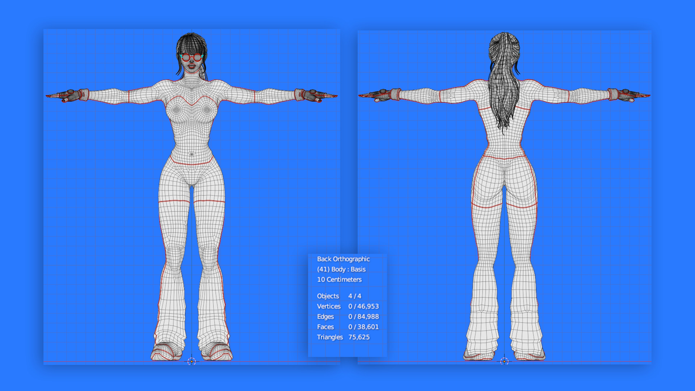Click the "10 Centimeters" grid scale text

tap(339, 279)
